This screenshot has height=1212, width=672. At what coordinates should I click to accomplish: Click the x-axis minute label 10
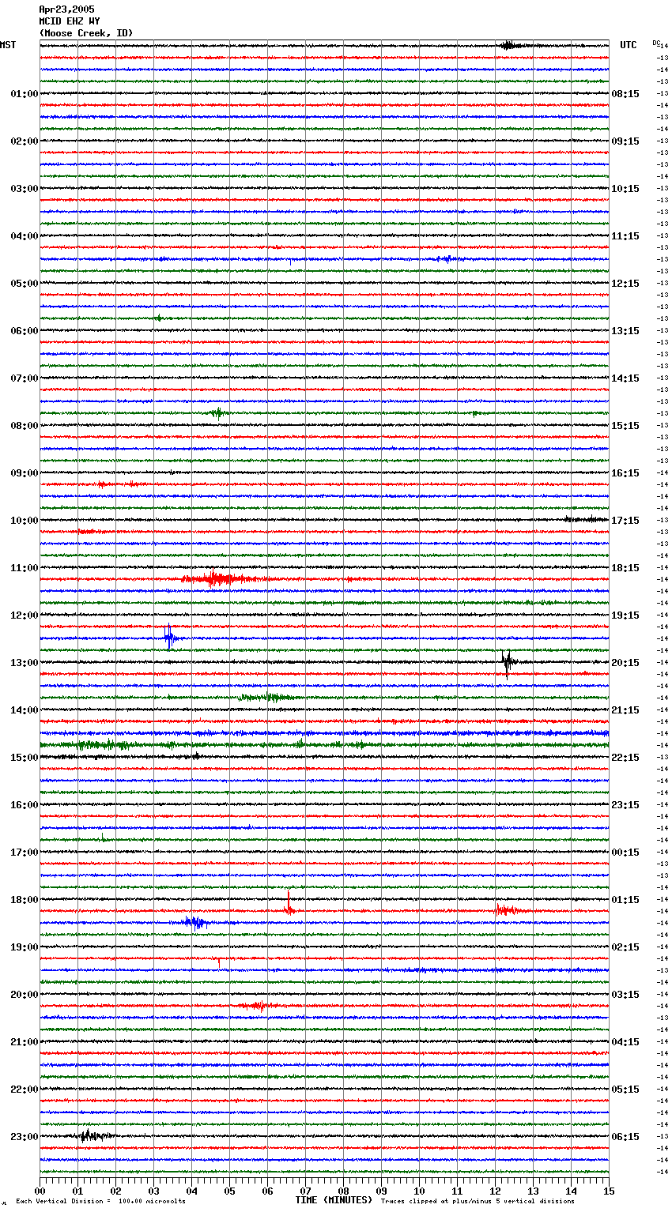pos(420,1191)
